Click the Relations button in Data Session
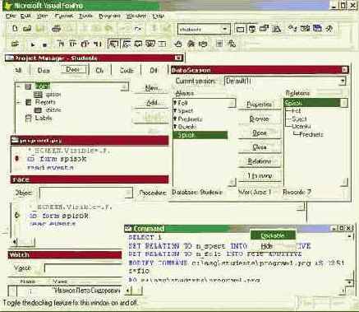Image resolution: width=359 pixels, height=312 pixels. [260, 161]
